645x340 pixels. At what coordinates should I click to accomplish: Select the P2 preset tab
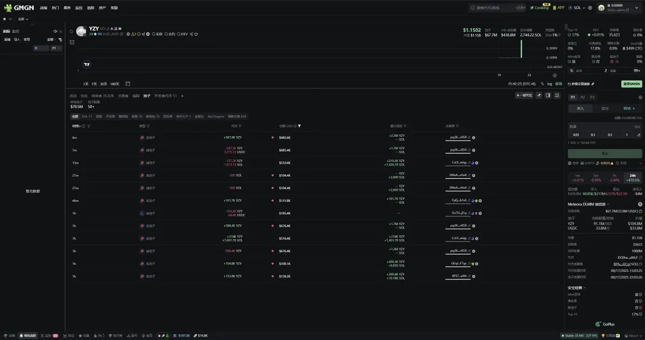pos(583,97)
